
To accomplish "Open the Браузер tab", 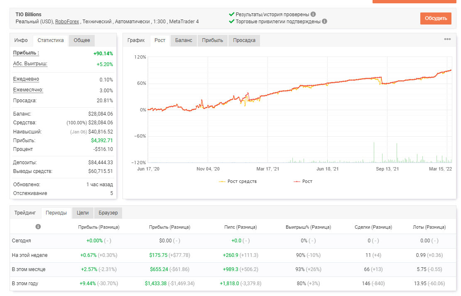I will coord(108,213).
